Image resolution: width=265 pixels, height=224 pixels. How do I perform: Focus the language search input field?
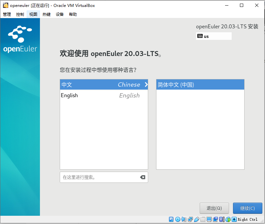pos(104,177)
